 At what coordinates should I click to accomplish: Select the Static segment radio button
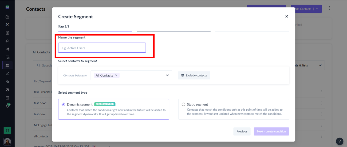183,104
